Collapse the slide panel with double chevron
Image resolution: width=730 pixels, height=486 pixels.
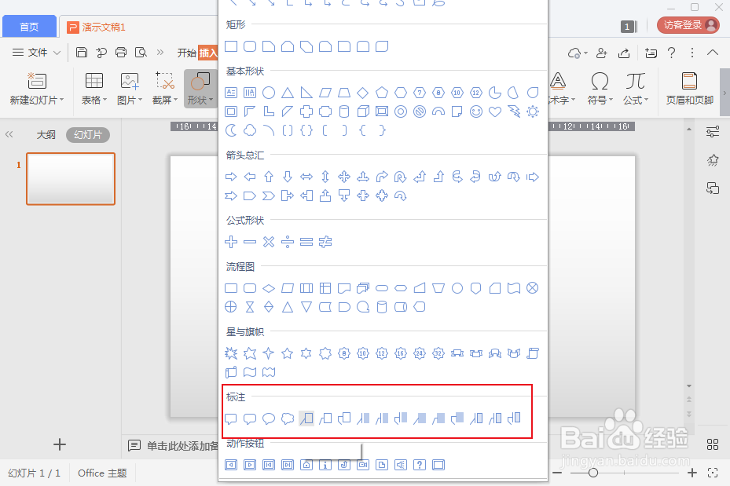point(9,135)
